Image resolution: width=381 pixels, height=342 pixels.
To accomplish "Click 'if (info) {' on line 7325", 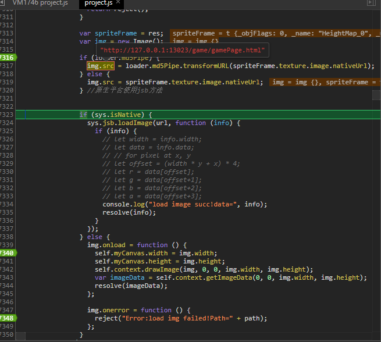I will 116,131.
